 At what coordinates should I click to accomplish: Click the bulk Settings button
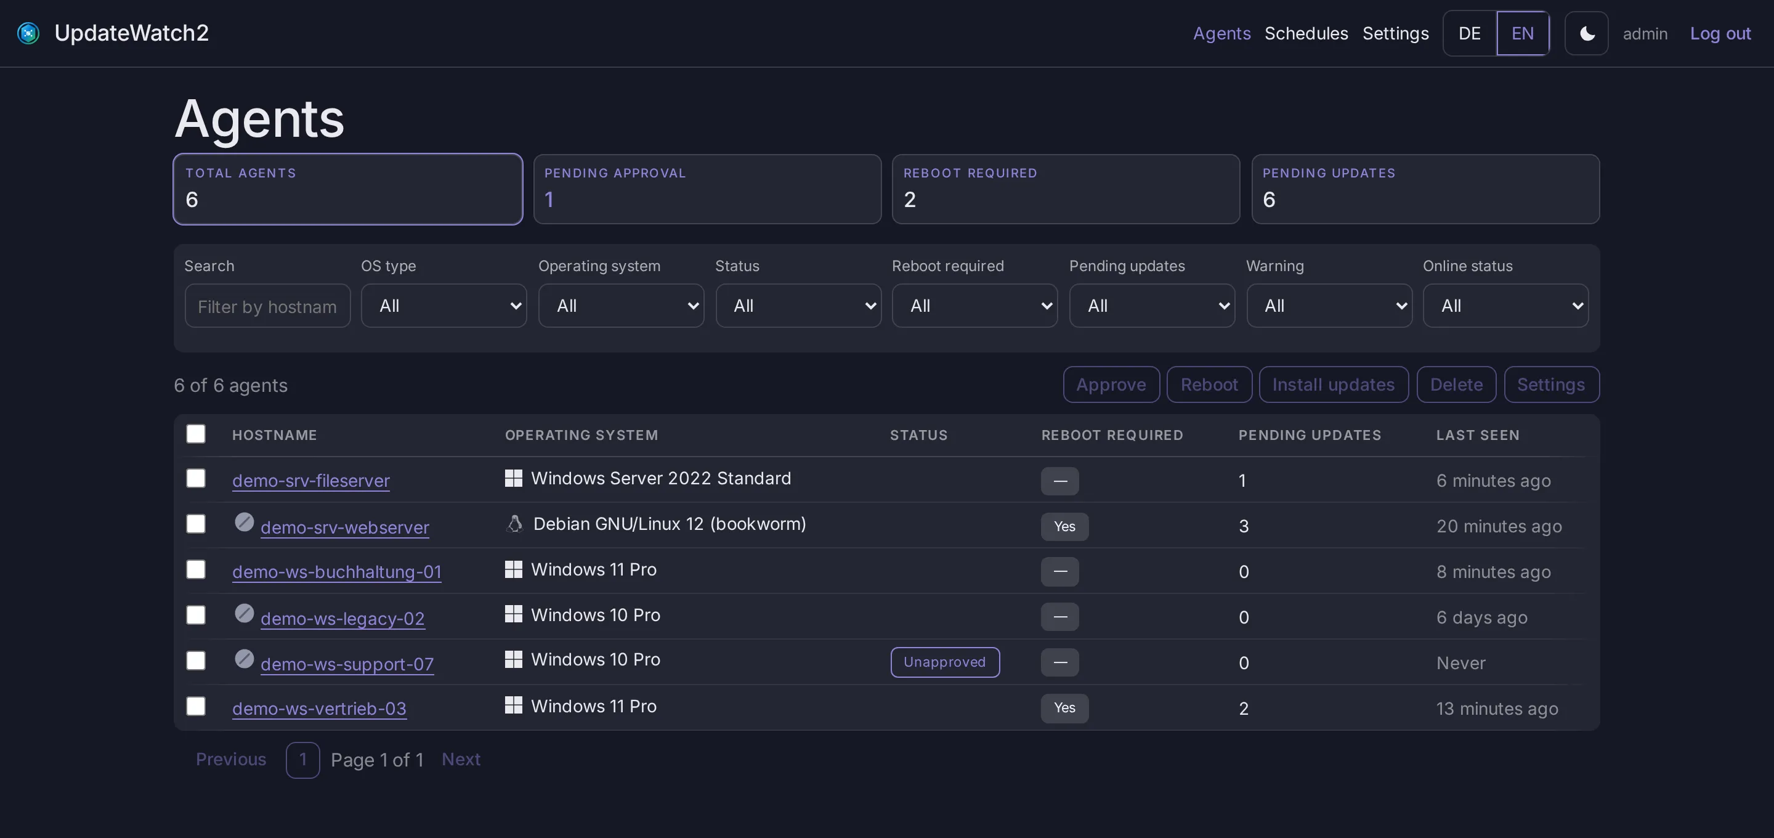(1552, 384)
